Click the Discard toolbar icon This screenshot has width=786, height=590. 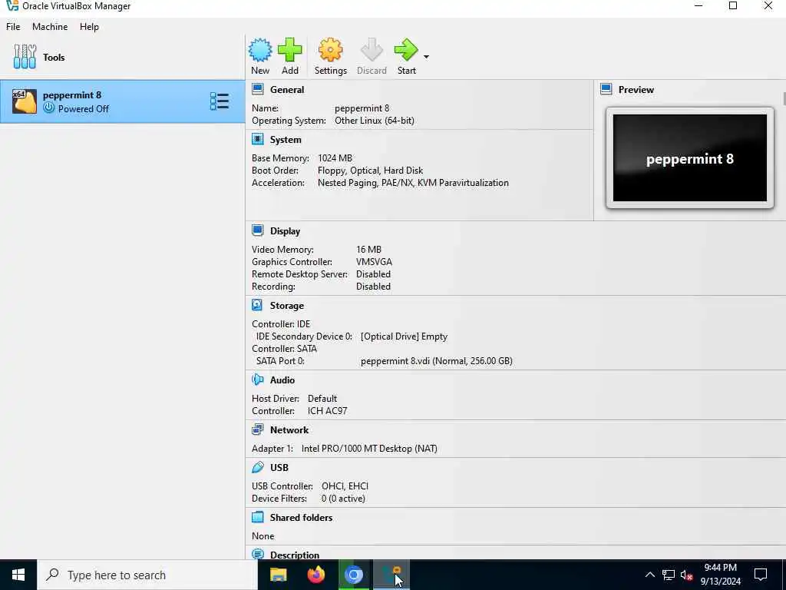[x=372, y=50]
